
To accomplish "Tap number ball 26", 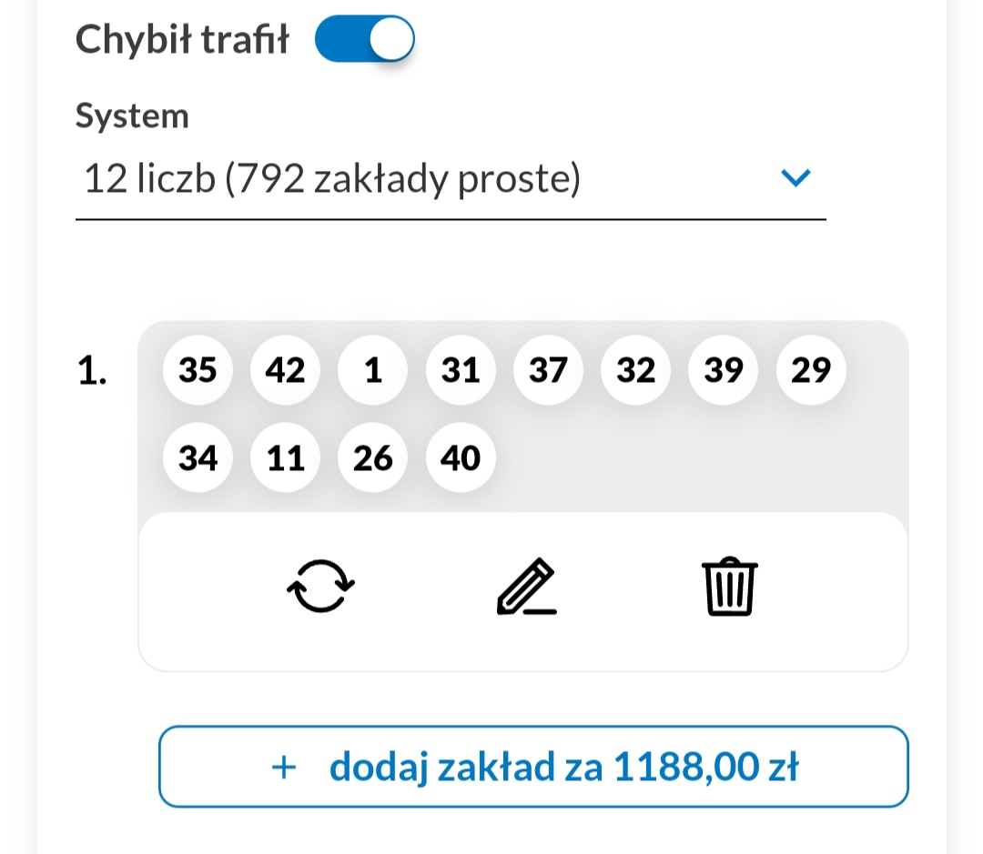I will click(x=373, y=458).
